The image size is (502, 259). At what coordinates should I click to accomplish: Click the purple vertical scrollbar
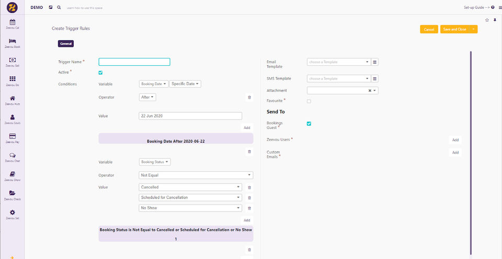[x=471, y=153]
